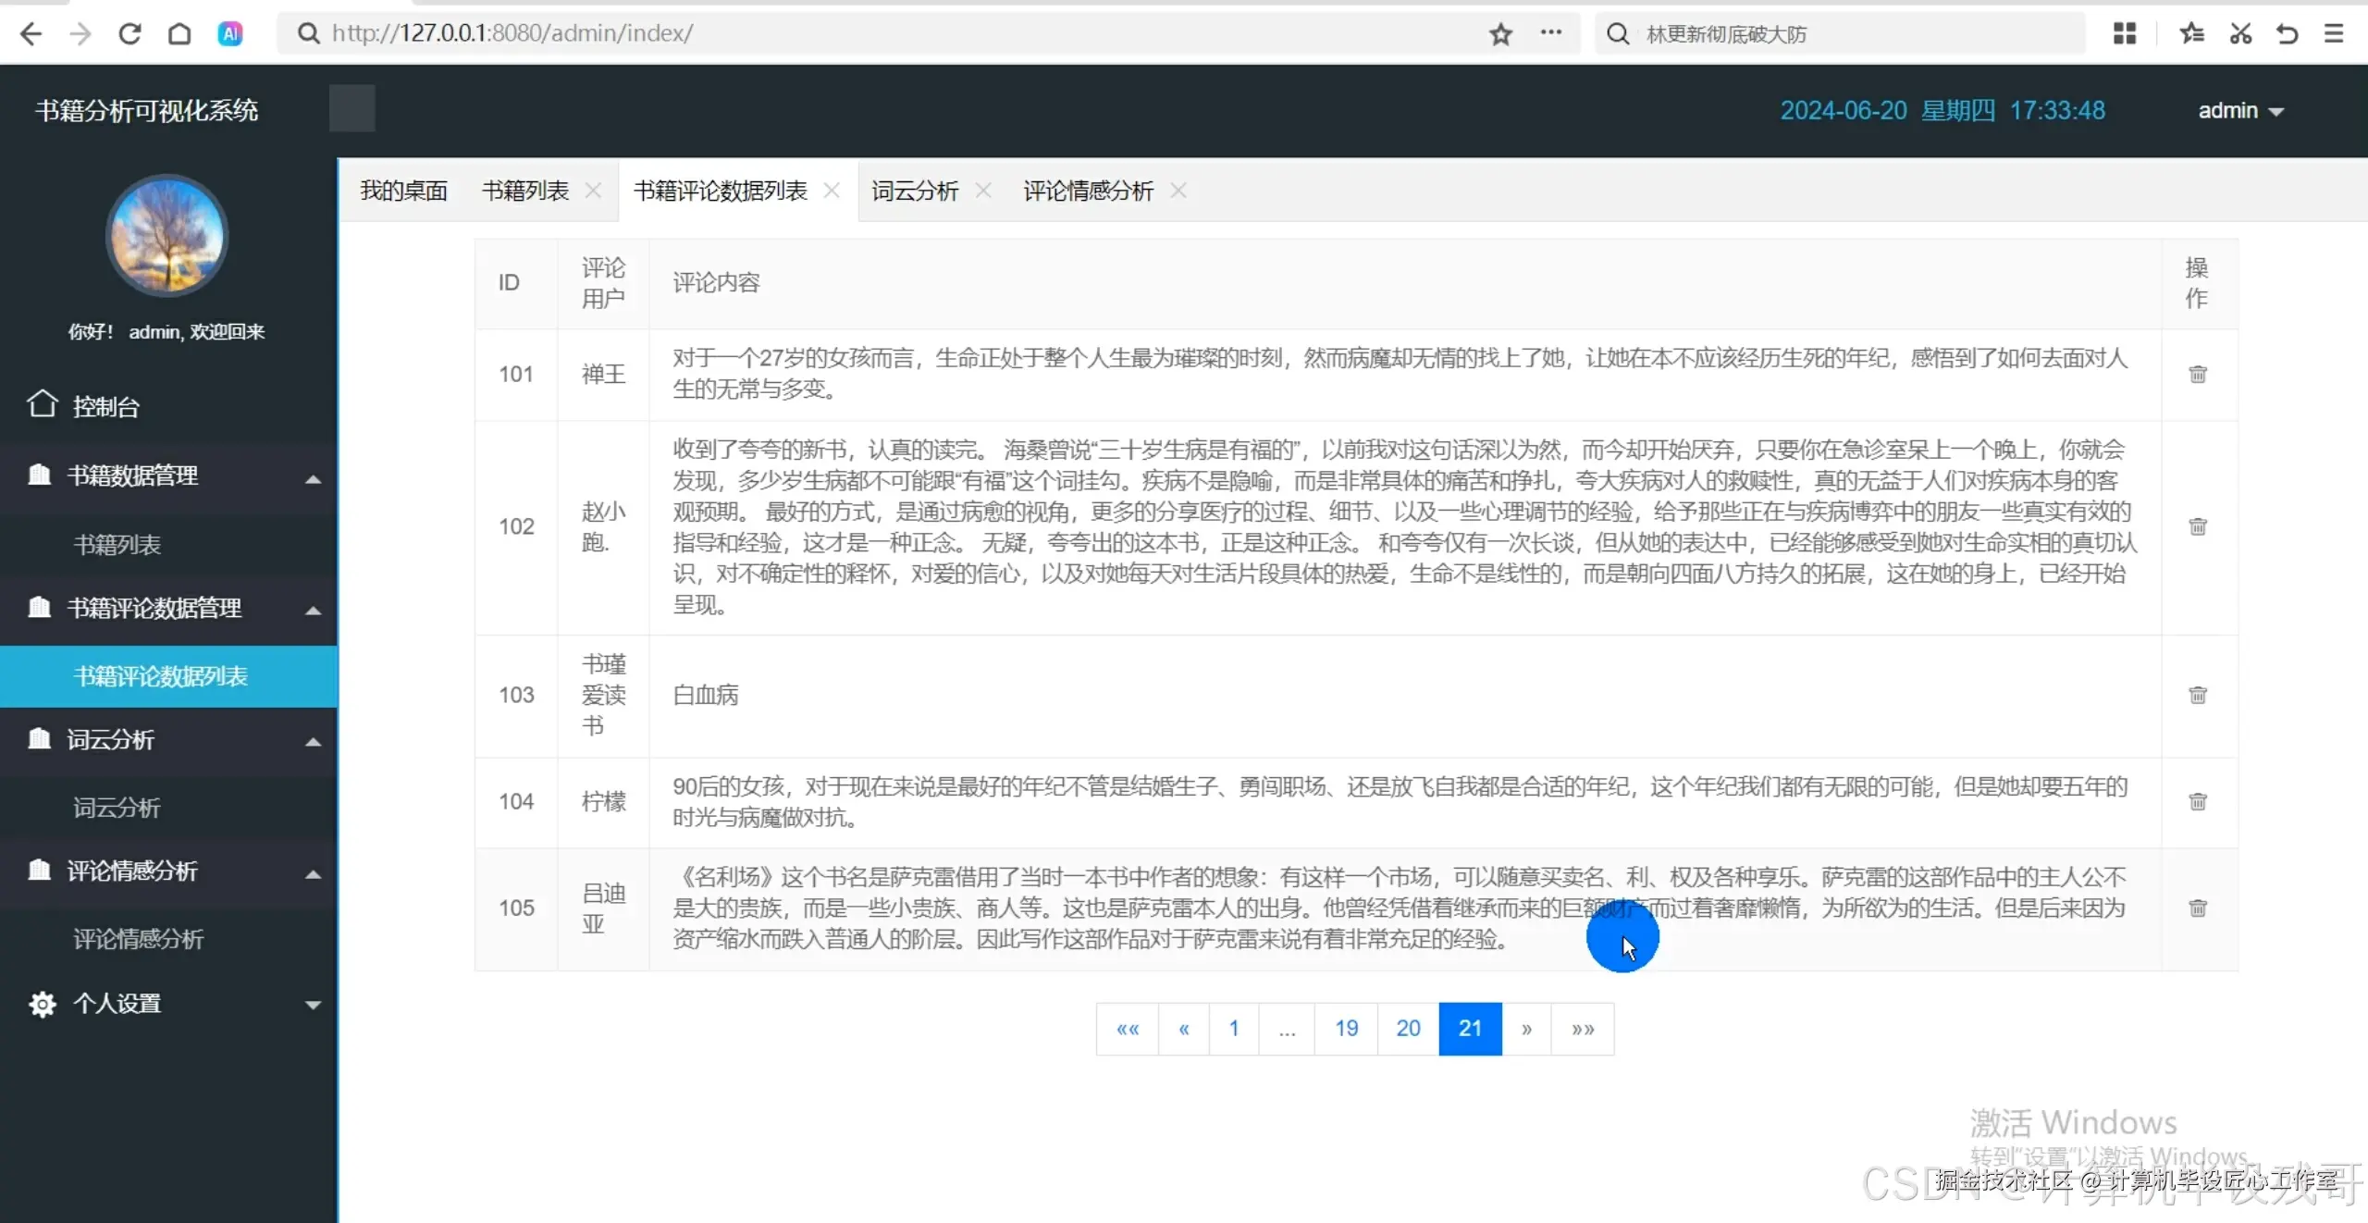Screen dimensions: 2368x1223
Task: Delete comment 101 using its trash icon
Action: point(2198,374)
